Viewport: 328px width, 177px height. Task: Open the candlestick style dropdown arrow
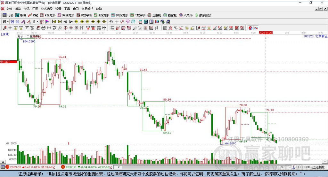(x=37, y=22)
